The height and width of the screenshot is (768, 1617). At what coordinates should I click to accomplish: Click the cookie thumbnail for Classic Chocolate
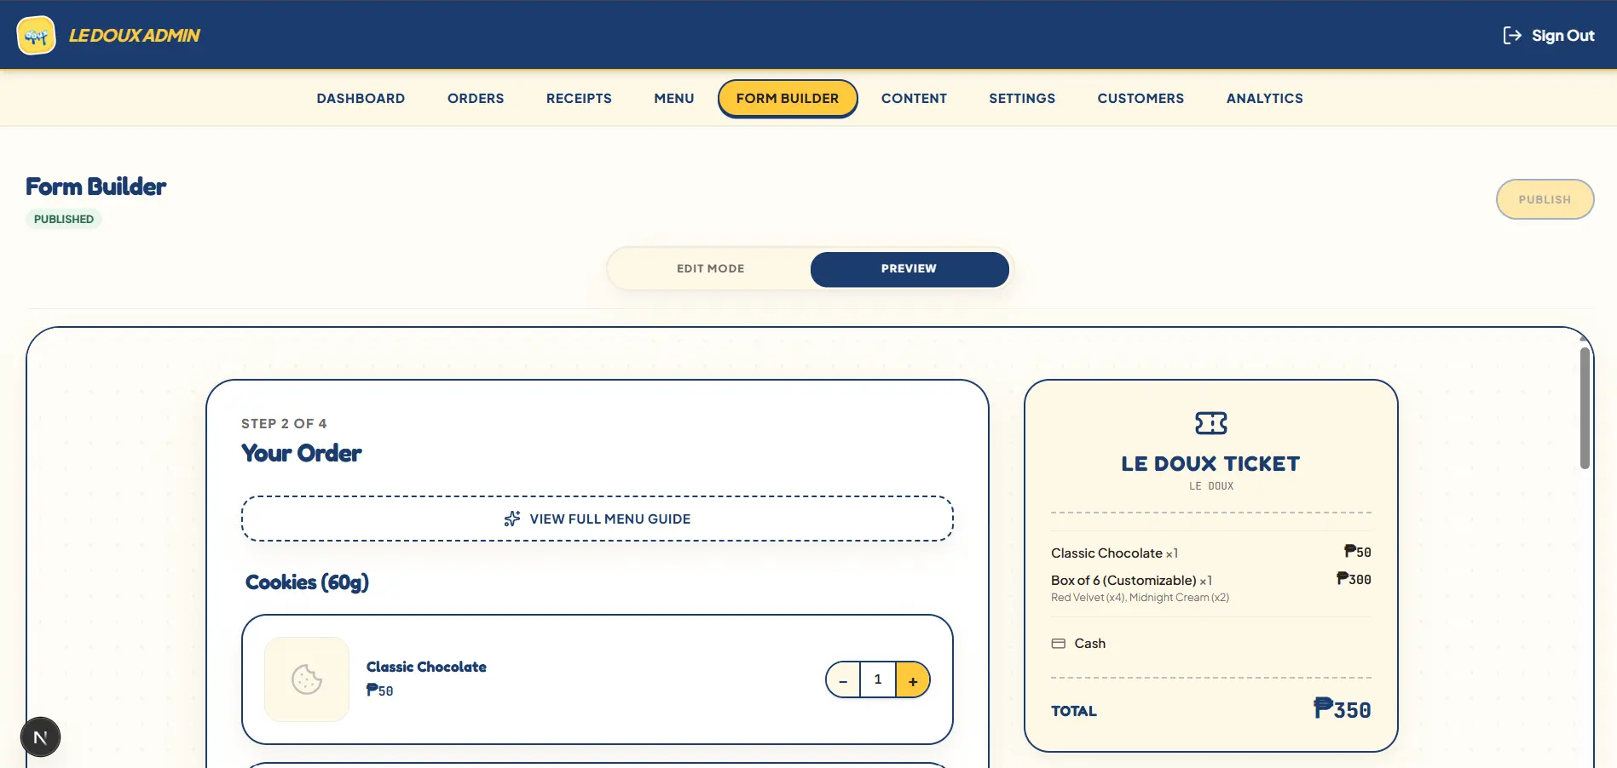pyautogui.click(x=307, y=679)
